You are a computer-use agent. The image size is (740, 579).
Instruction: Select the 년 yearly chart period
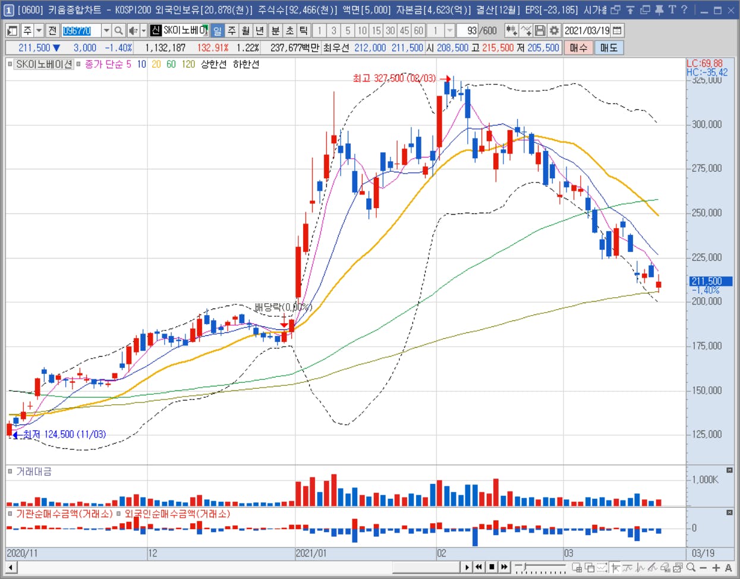coord(260,30)
